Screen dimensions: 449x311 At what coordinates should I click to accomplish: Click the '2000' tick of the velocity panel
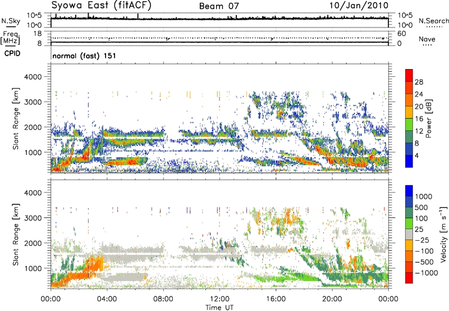(x=33, y=243)
